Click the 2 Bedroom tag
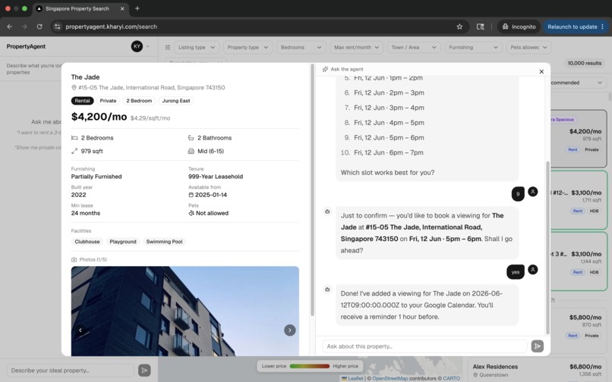612x382 pixels. click(x=139, y=101)
